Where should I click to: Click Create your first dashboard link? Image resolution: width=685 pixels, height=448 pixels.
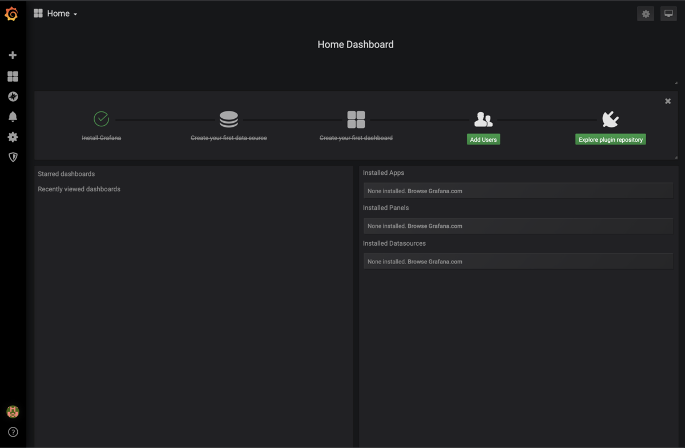pos(356,138)
